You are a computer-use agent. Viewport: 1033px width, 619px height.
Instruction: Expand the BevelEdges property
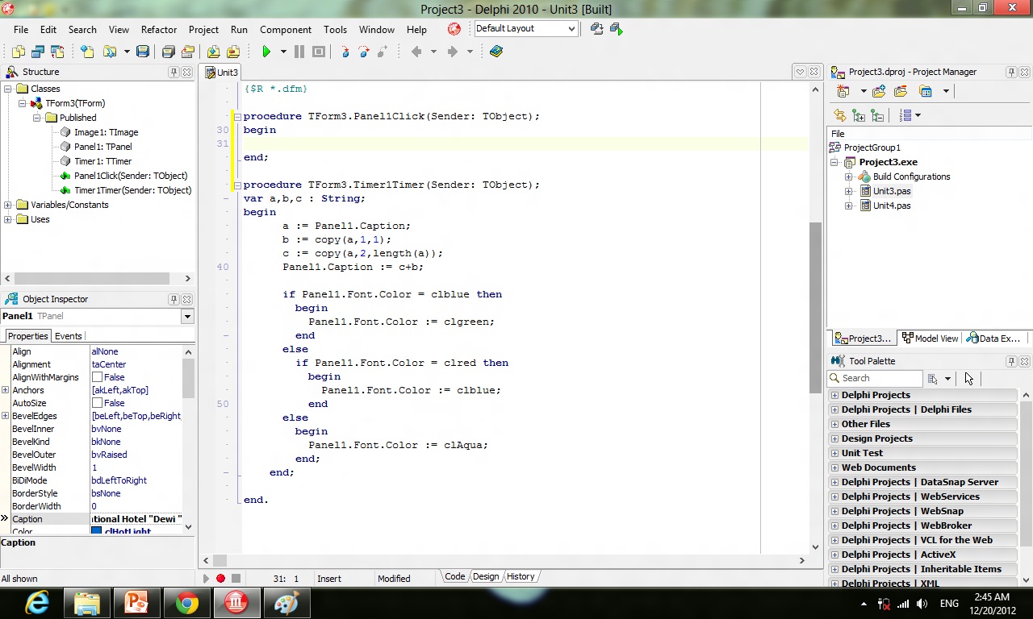[6, 416]
